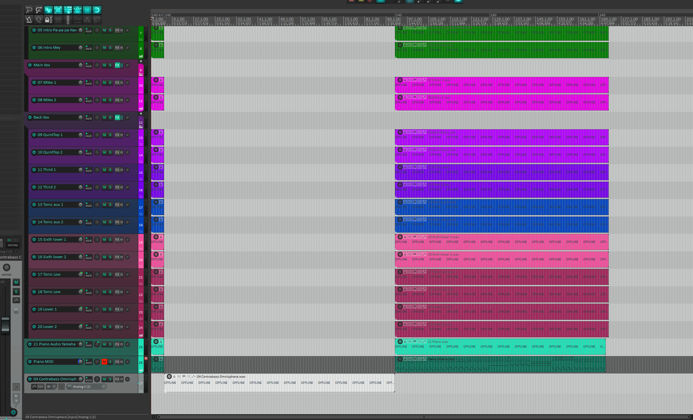This screenshot has height=420, width=693.
Task: Open the IN record mode dropdown
Action: pyautogui.click(x=54, y=387)
